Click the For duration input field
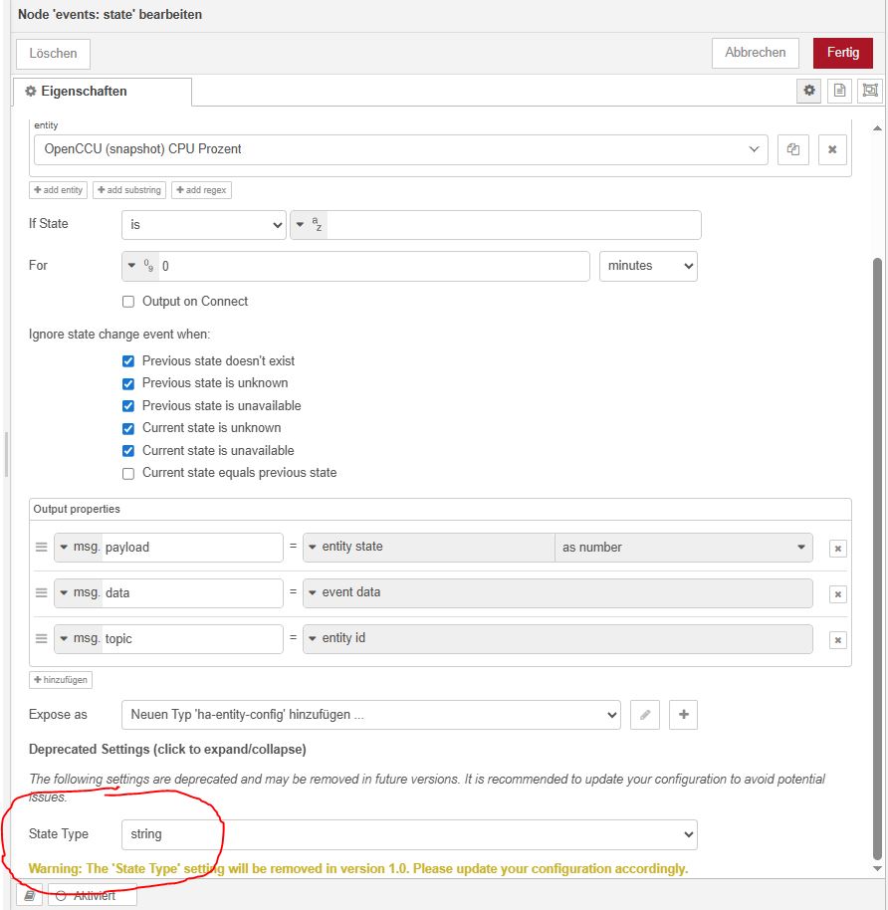888x910 pixels. [373, 267]
